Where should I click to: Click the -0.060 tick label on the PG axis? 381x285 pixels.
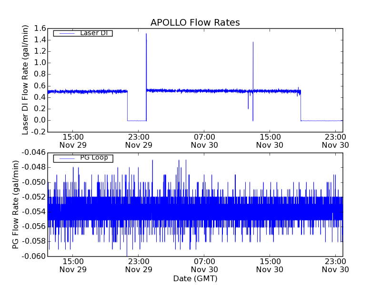34,256
